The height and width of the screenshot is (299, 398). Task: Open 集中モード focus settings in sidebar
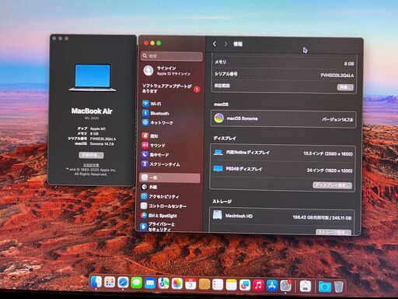click(170, 155)
